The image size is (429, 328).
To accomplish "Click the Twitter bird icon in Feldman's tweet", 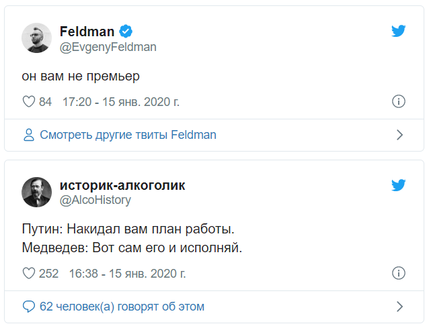I will [399, 31].
